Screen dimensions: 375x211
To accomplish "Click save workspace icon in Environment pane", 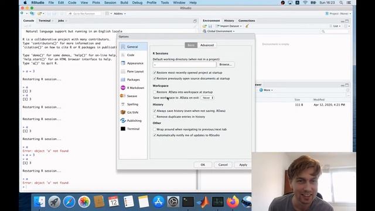I will pos(210,26).
